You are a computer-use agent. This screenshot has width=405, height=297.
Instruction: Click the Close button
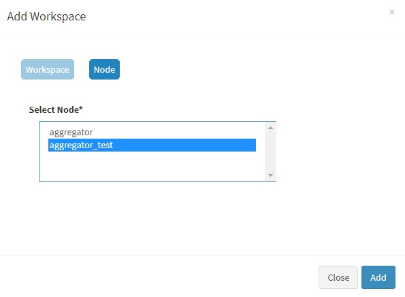338,277
